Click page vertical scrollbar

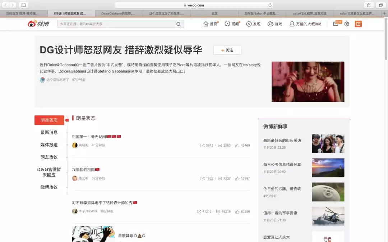[386, 39]
